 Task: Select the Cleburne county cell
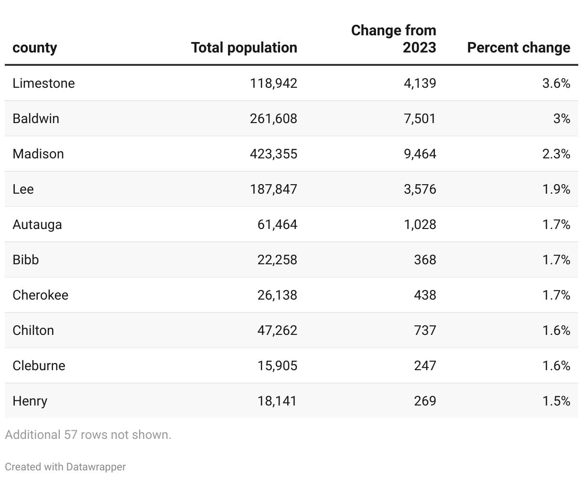pos(39,366)
